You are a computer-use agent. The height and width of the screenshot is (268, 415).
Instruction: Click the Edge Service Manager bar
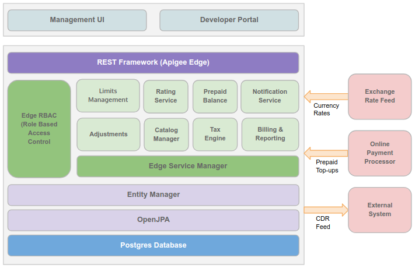[x=187, y=166]
